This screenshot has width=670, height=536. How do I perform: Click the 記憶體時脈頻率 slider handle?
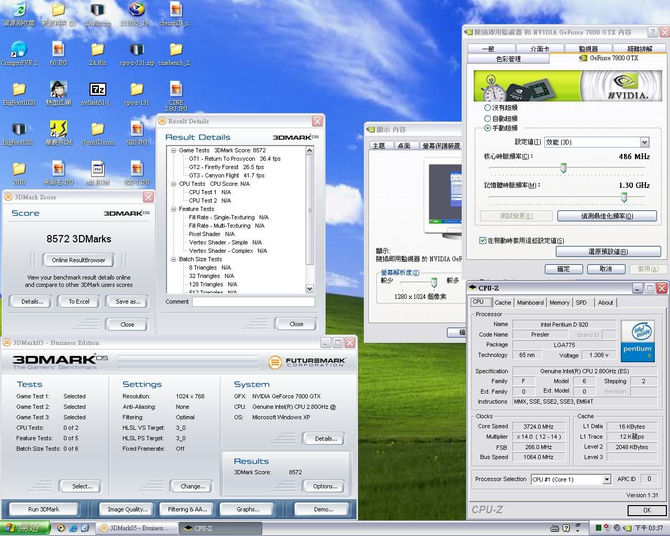(624, 197)
